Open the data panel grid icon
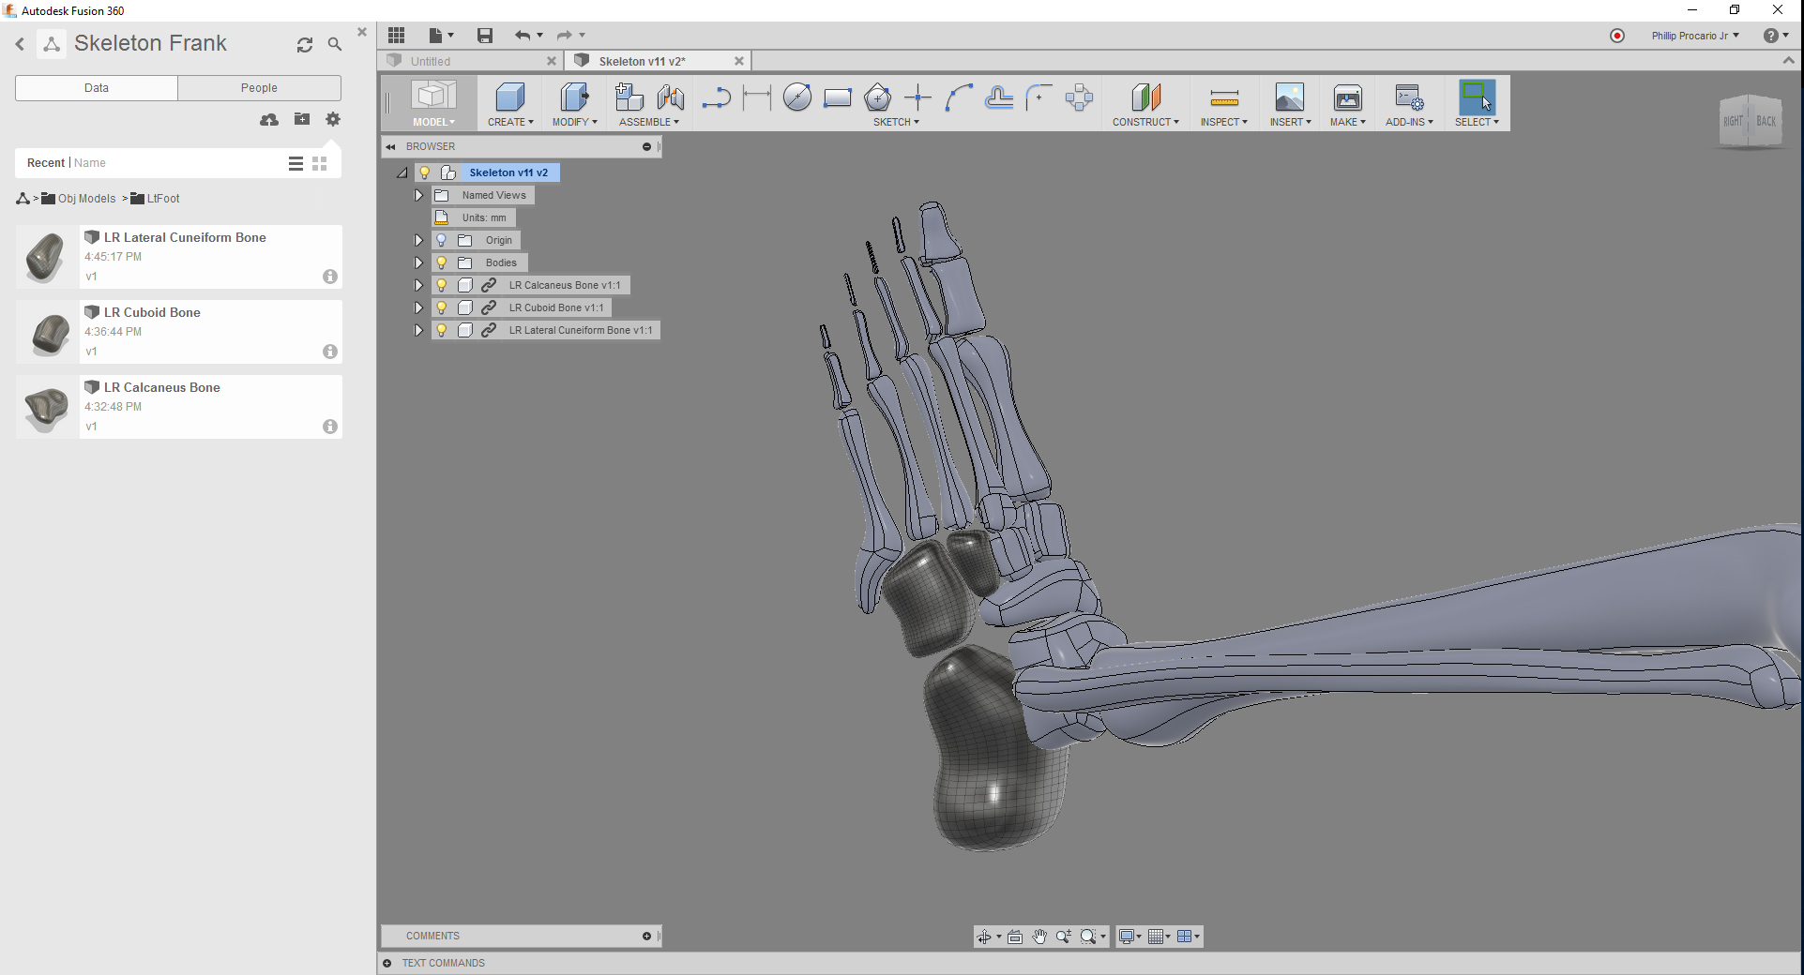The width and height of the screenshot is (1804, 975). [x=397, y=36]
